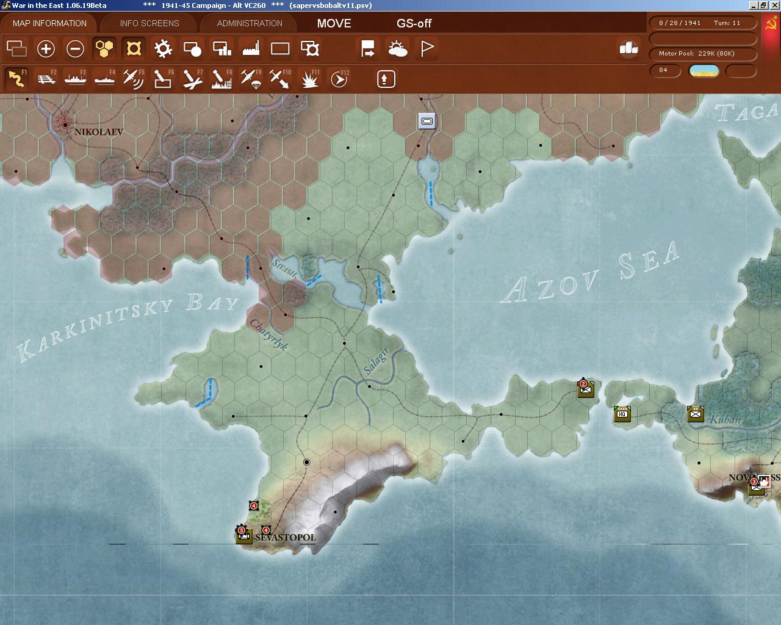
Task: Select F4 amphibious ship icon
Action: pos(104,79)
